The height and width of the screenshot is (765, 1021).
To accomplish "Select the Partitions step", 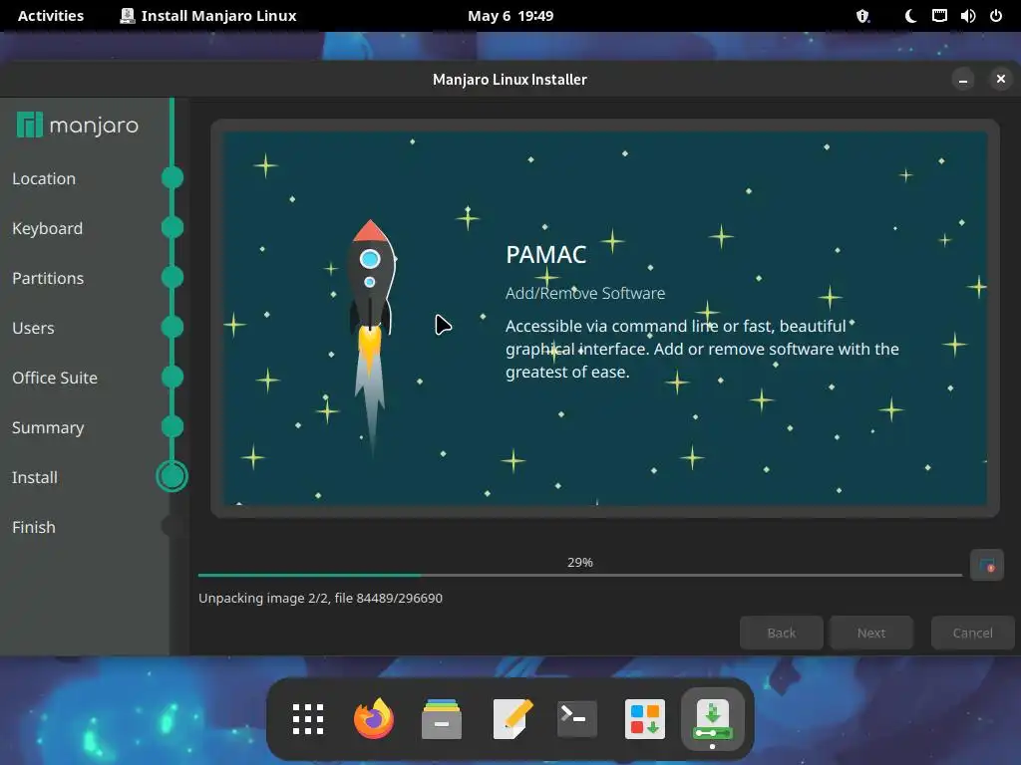I will pos(48,278).
